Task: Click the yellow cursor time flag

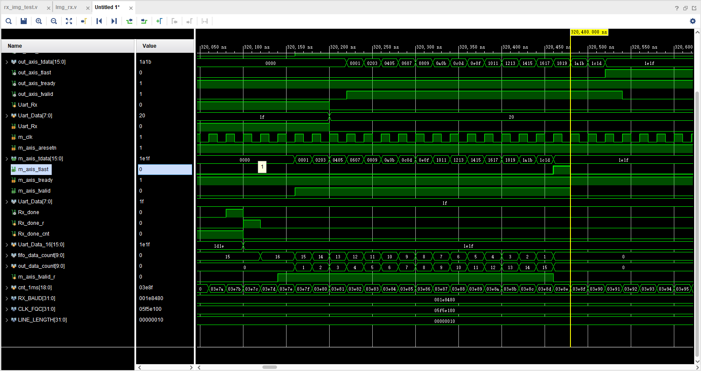Action: (589, 32)
